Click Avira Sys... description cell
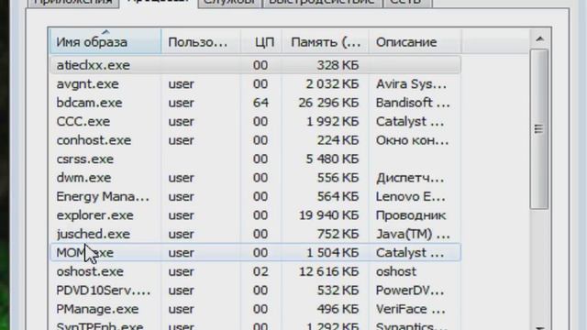The image size is (587, 330). pyautogui.click(x=411, y=83)
